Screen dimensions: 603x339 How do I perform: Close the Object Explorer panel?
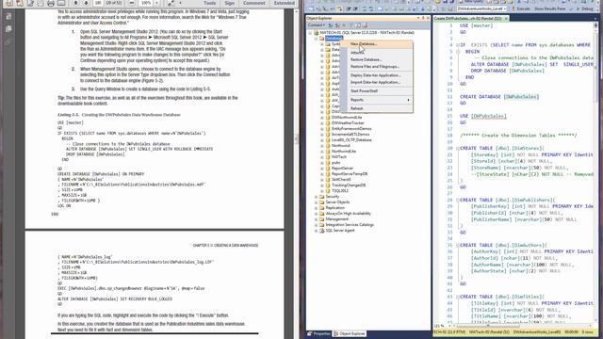[428, 18]
